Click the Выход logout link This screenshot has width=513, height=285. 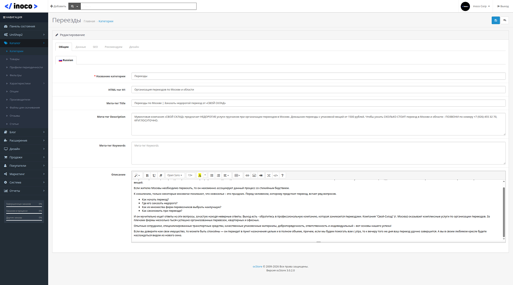[x=503, y=6]
